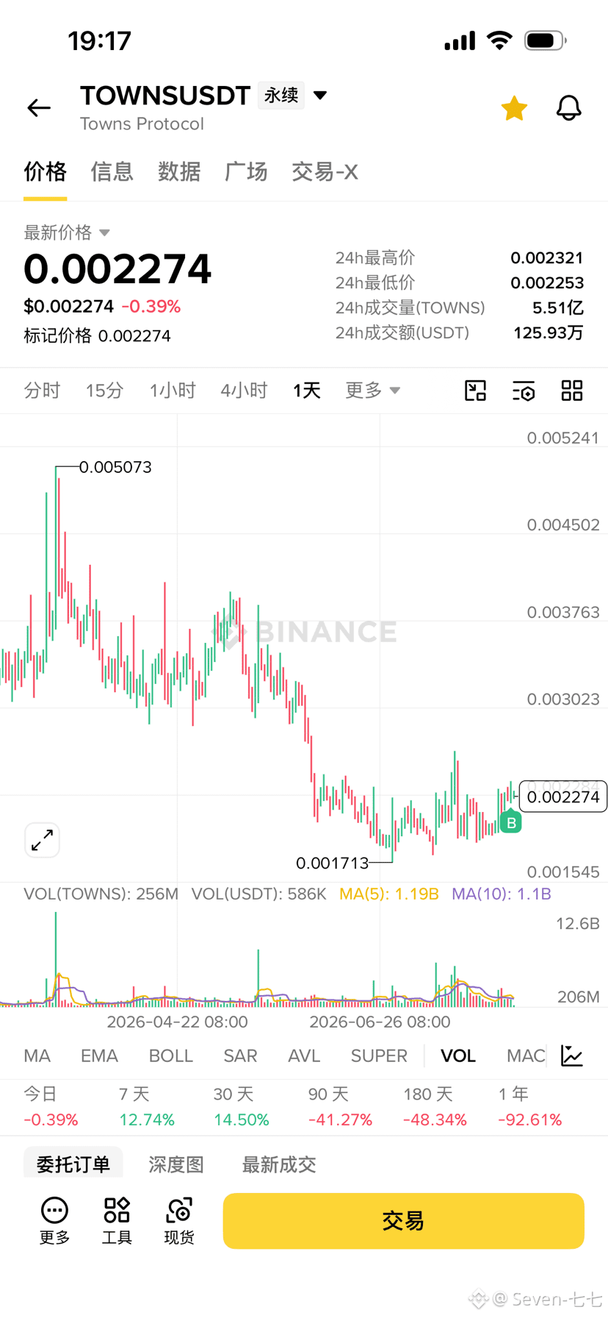
Task: Toggle the AVL indicator
Action: coord(304,1055)
